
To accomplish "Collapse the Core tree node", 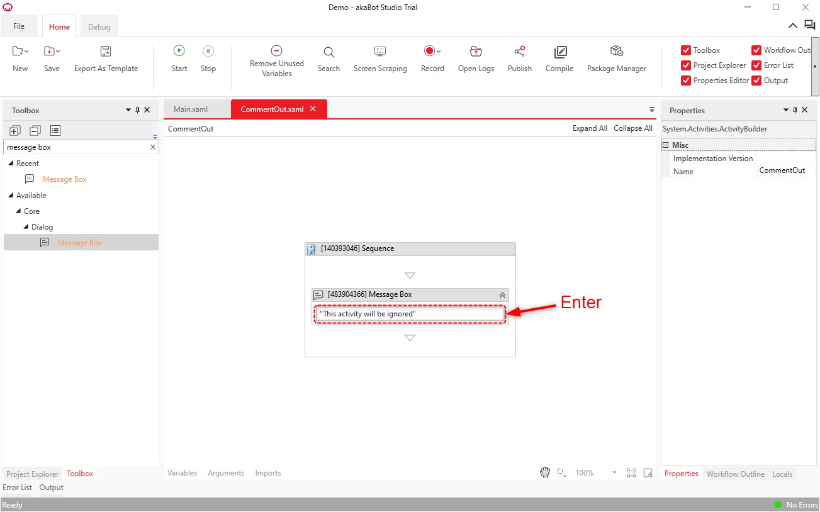I will [18, 211].
